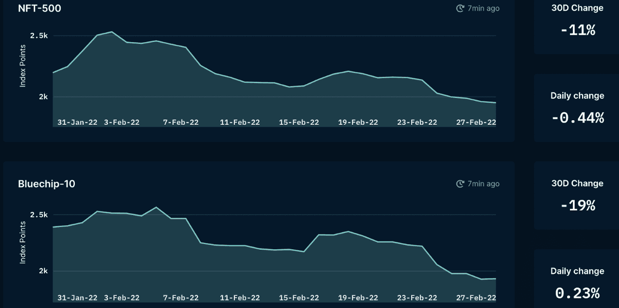Click the Index Points axis title on Bluechip-10
Viewport: 619px width, 308px height.
point(23,242)
